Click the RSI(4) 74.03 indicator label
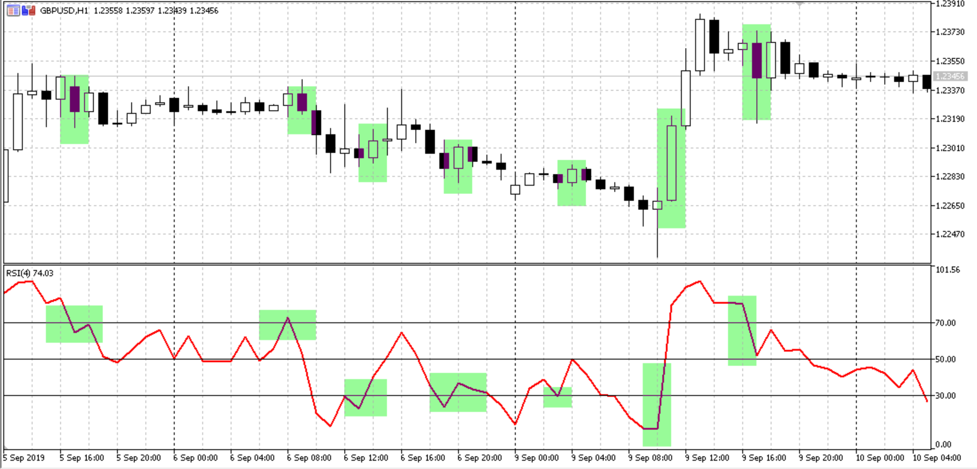Viewport: 977px width, 469px height. click(x=30, y=273)
